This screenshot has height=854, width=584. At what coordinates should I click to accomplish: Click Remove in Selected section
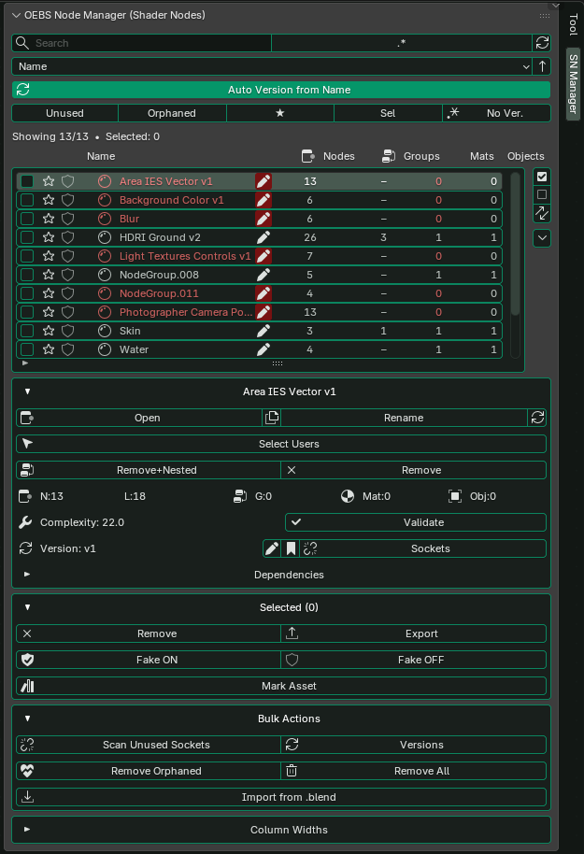[149, 633]
